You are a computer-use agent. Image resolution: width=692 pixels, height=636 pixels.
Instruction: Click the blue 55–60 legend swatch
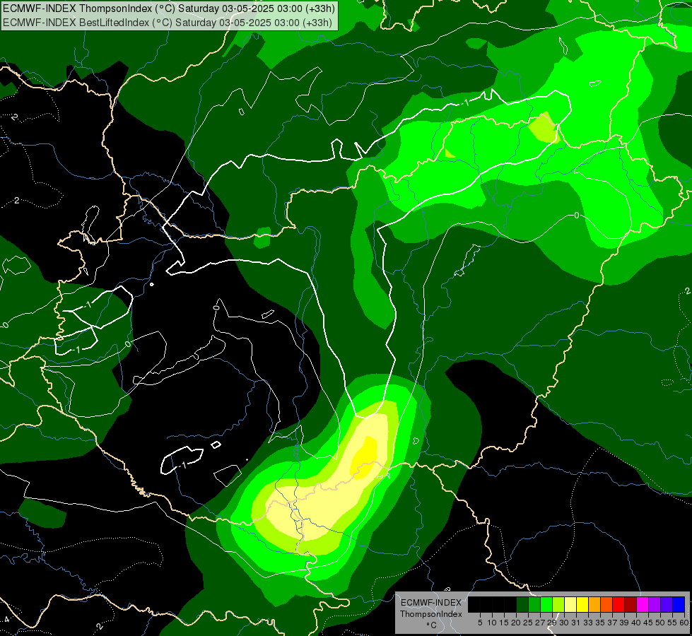[x=679, y=604]
